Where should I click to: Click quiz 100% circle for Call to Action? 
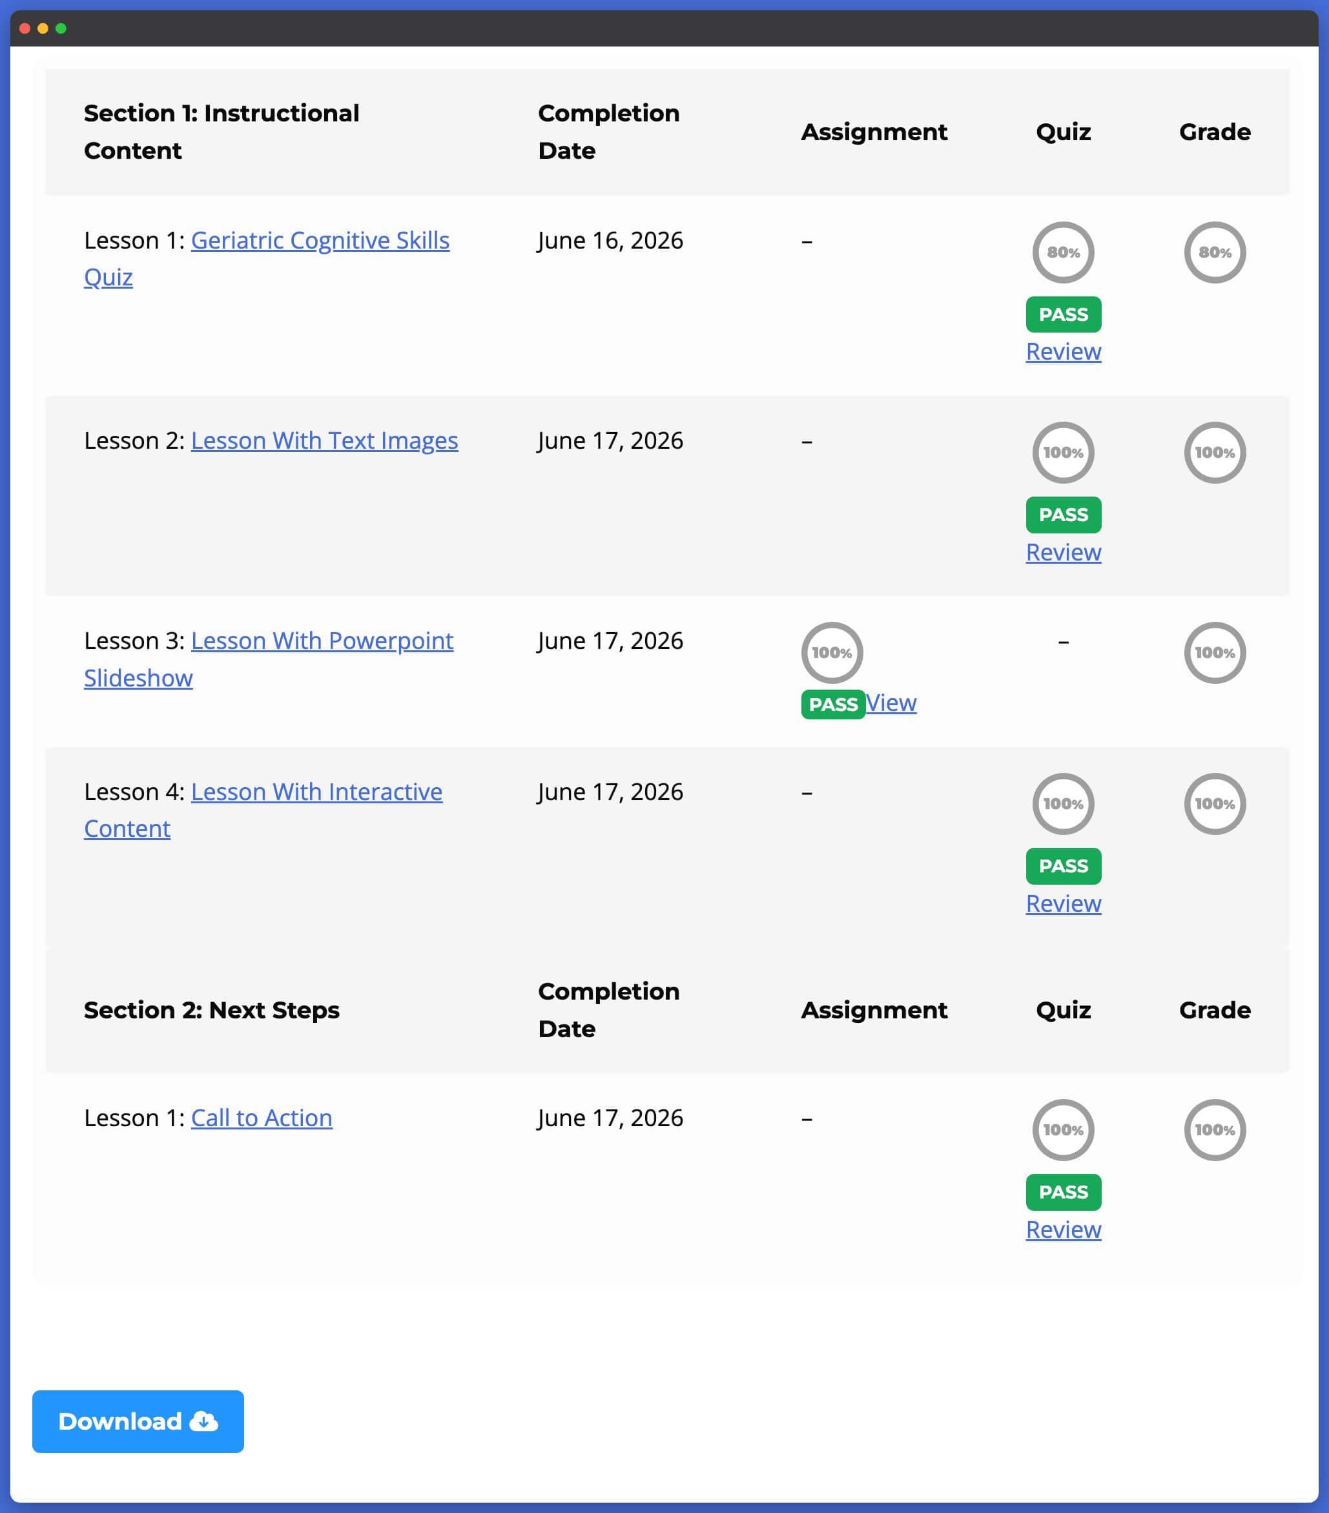click(1063, 1130)
